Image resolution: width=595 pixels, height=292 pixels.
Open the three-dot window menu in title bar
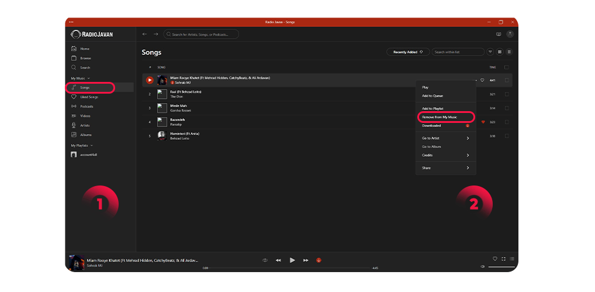coord(71,22)
